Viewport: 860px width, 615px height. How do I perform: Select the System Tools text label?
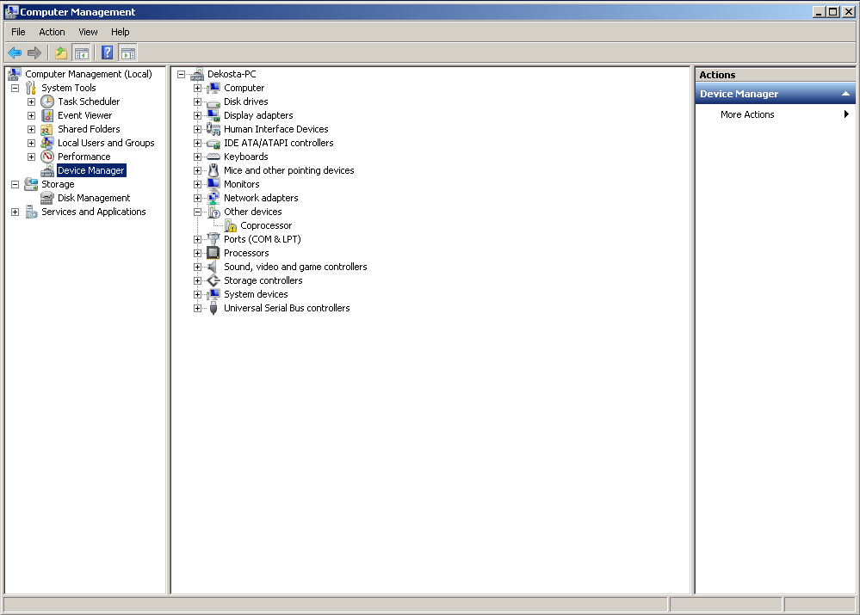[x=69, y=88]
